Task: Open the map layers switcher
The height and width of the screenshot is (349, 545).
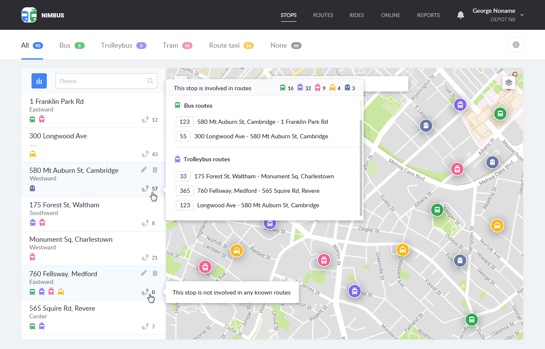Action: [508, 83]
